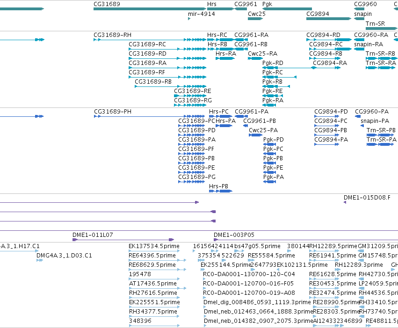Click protein Pgk-PA
The image size is (398, 328).
point(269,182)
